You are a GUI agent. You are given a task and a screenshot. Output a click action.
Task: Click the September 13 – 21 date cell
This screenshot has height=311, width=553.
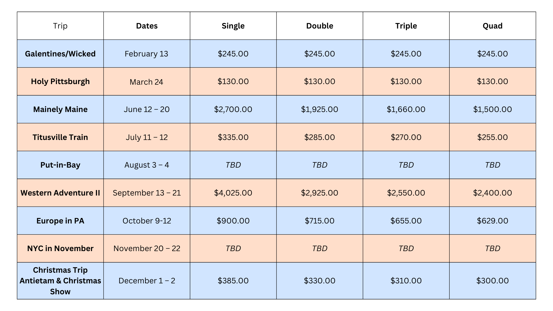147,193
